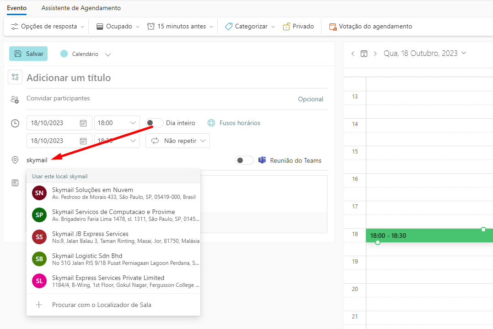The height and width of the screenshot is (329, 493).
Task: Click the green SP avatar icon
Action: [x=39, y=215]
